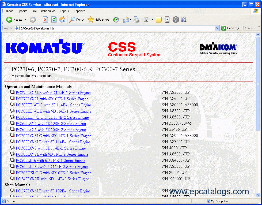Click the yellow note icon in toolbar

[x=159, y=20]
